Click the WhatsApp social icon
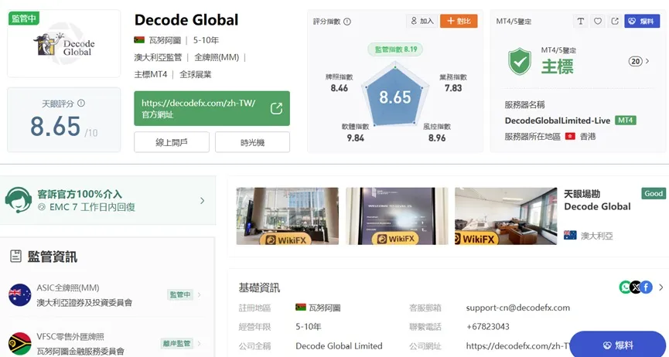The height and width of the screenshot is (357, 669). point(626,287)
